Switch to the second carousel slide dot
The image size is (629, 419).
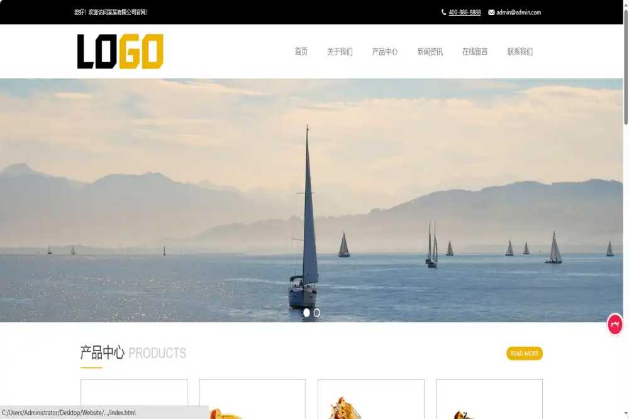[317, 312]
